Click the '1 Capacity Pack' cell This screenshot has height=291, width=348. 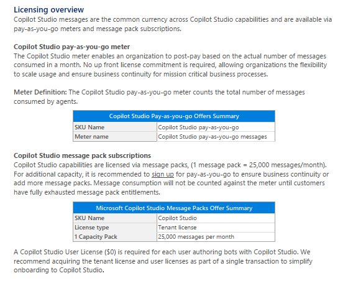[115, 237]
